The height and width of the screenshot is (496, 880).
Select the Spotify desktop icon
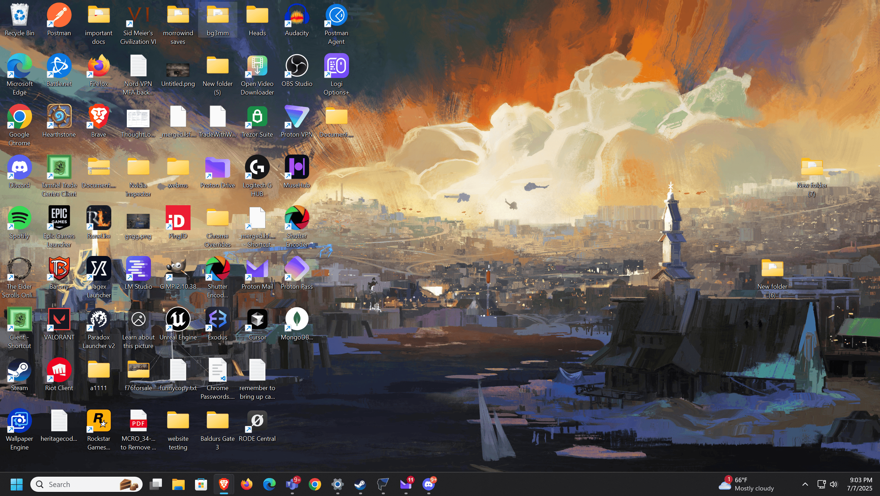pyautogui.click(x=20, y=223)
